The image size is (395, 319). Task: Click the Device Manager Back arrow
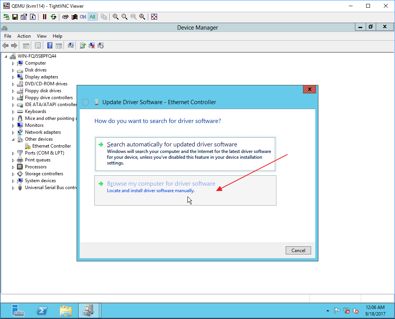click(5, 45)
